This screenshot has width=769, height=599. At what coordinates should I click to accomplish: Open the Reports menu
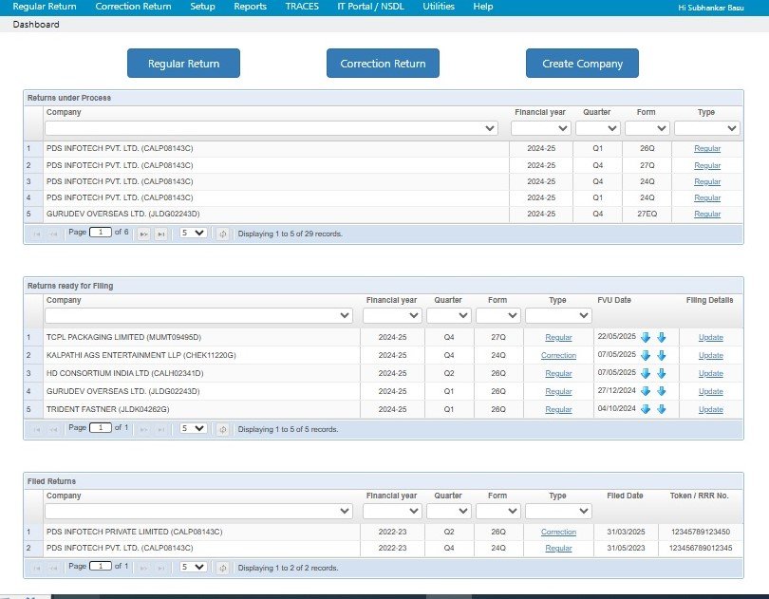tap(250, 6)
